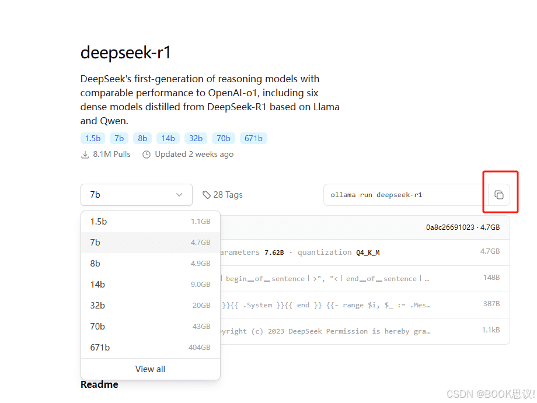Click the tag icon beside 28 Tags
The image size is (537, 403).
(206, 195)
